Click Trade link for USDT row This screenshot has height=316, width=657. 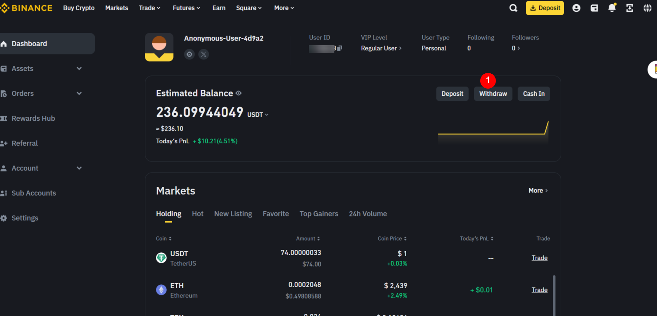point(539,258)
